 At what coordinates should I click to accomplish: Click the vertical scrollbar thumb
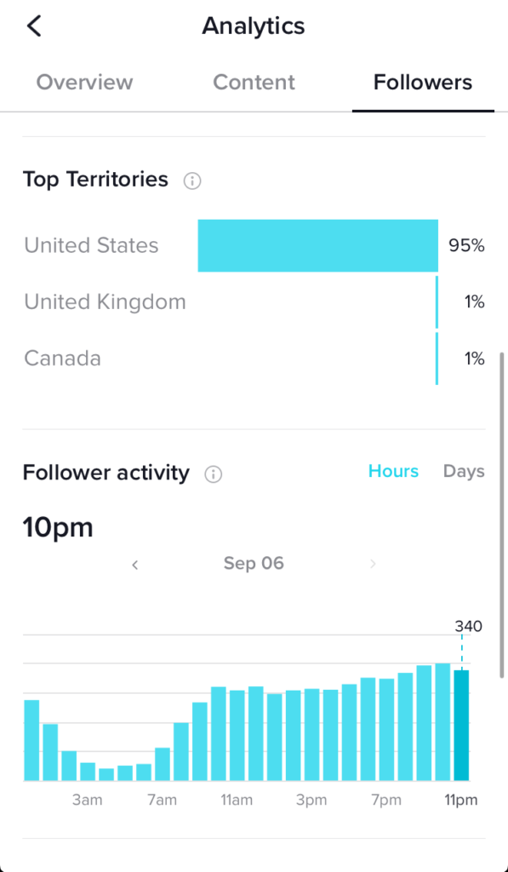(502, 514)
